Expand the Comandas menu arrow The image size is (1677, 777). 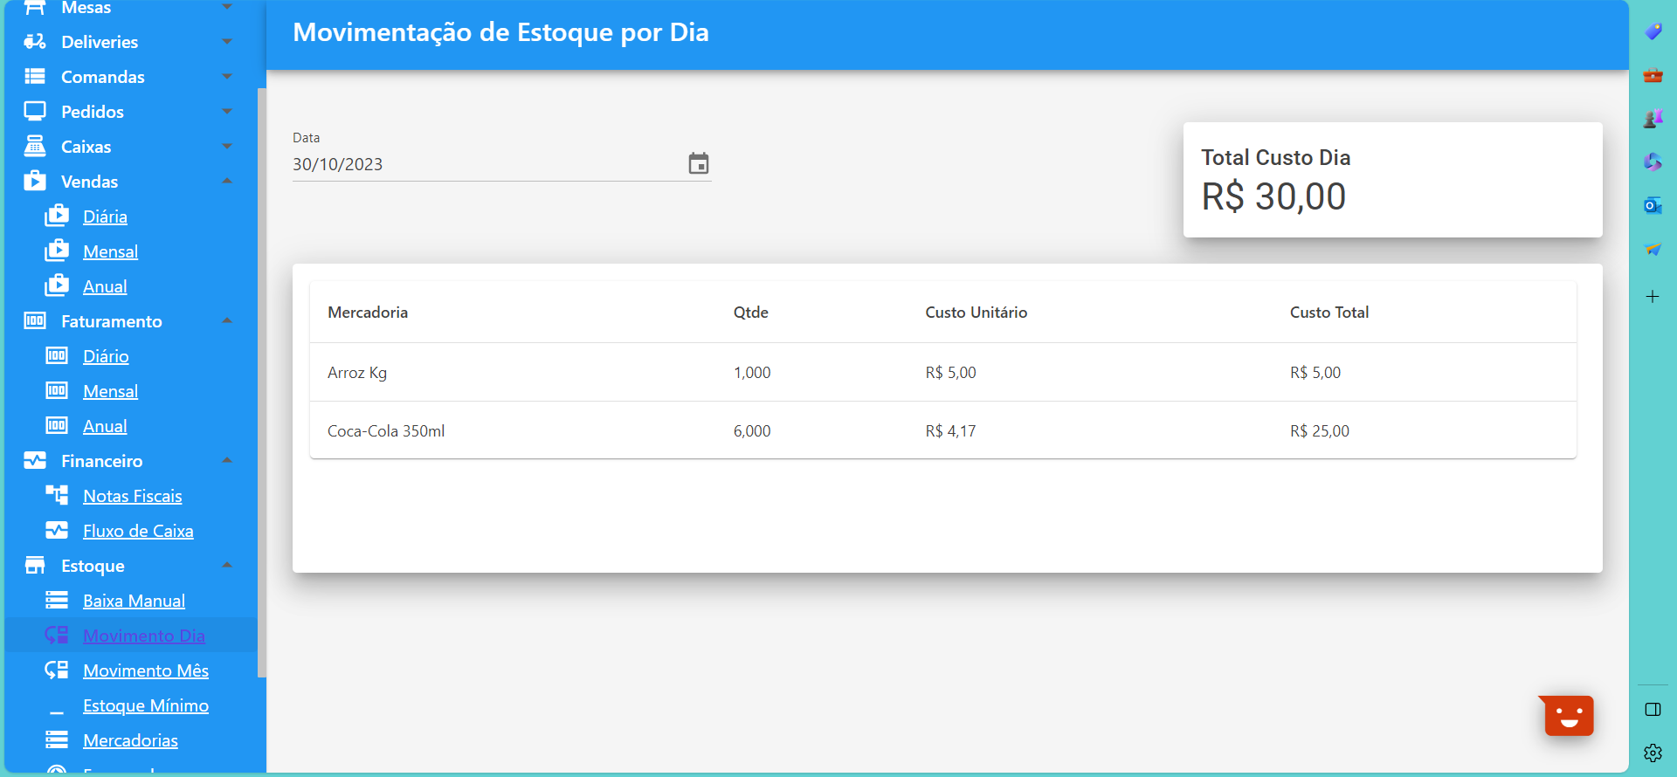pyautogui.click(x=227, y=77)
